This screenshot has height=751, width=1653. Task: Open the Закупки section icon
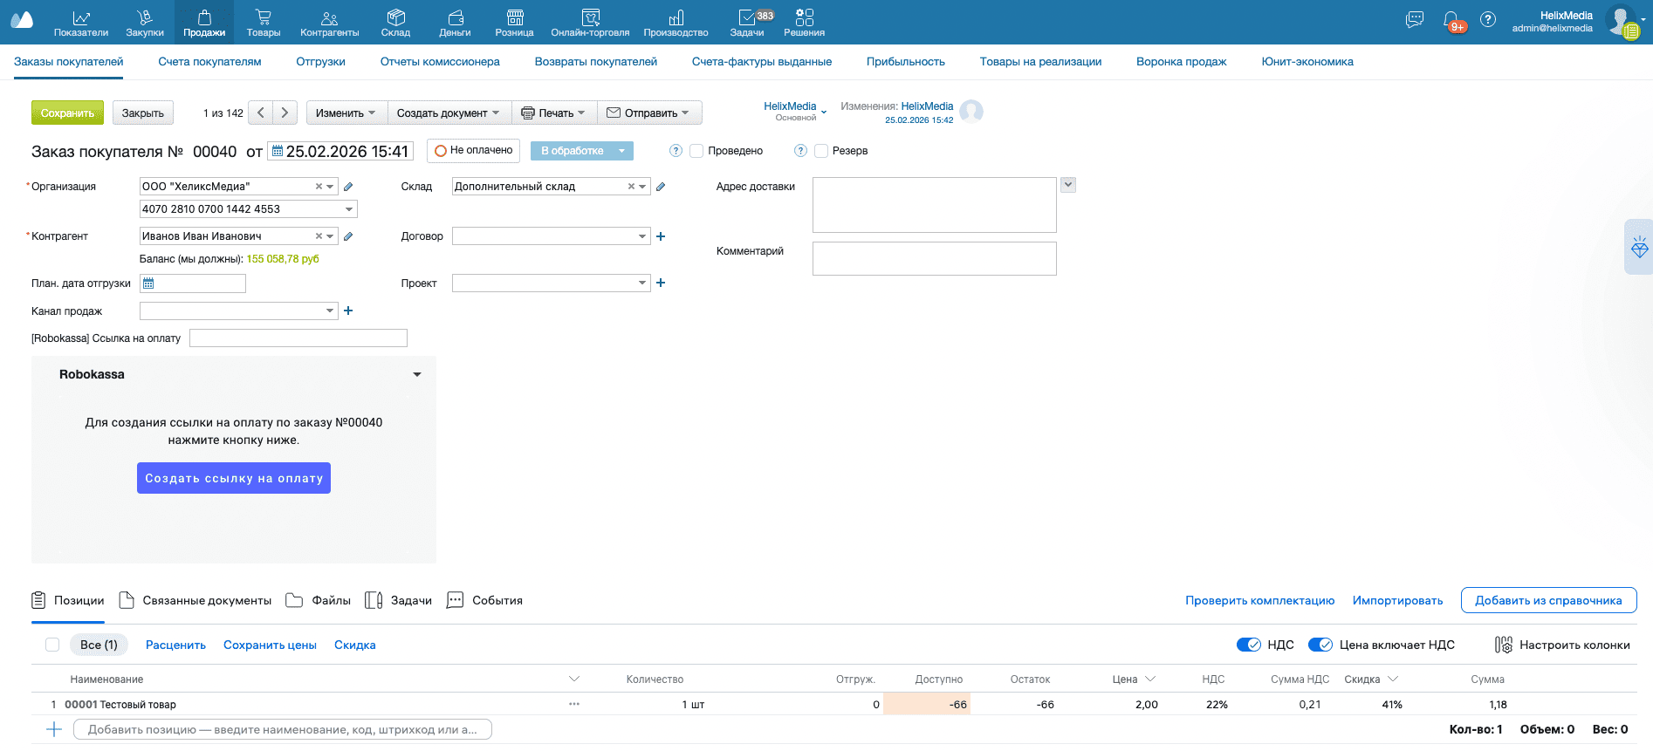point(145,17)
